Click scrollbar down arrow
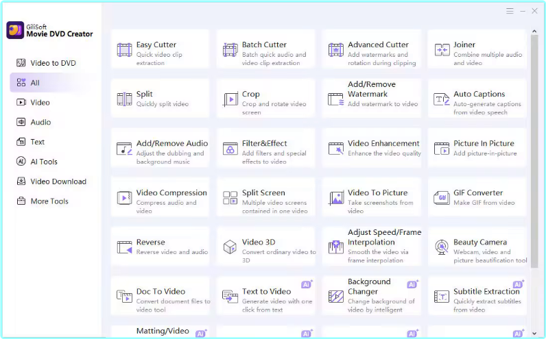Viewport: 546px width, 339px height. 534,334
